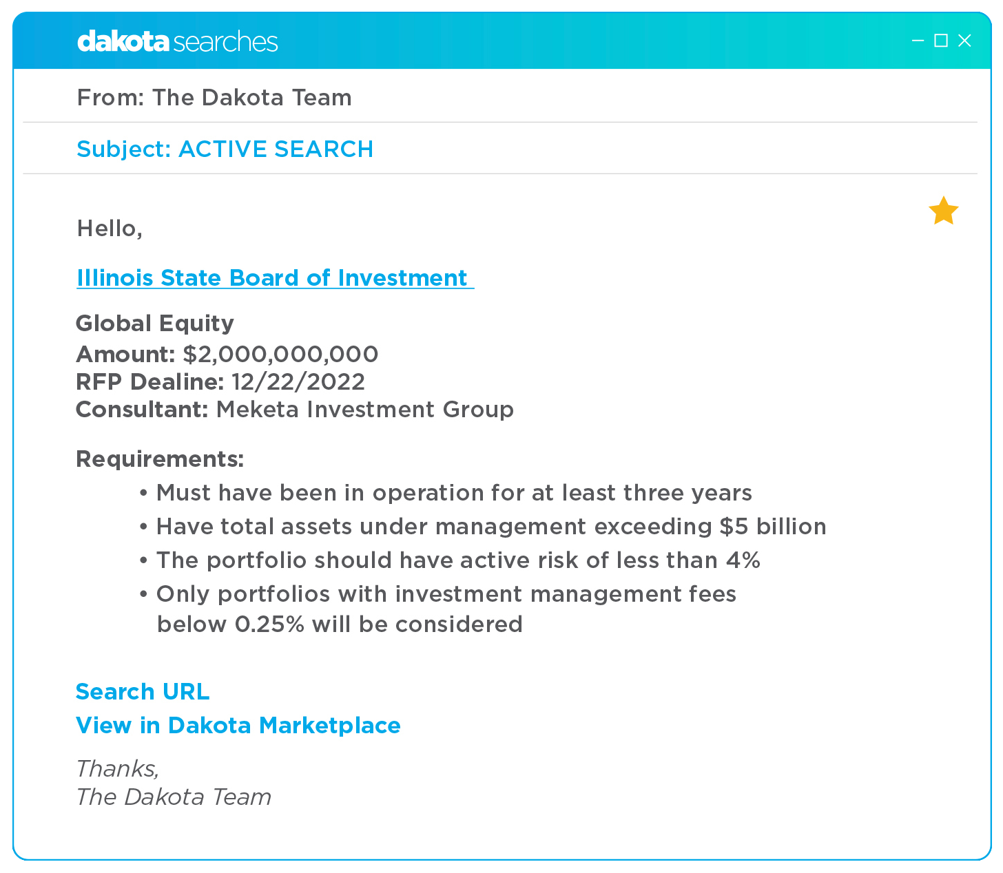The image size is (1003, 873).
Task: Click the $5 billion assets requirement
Action: click(x=491, y=526)
